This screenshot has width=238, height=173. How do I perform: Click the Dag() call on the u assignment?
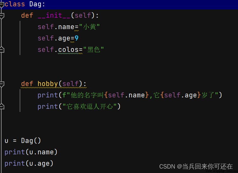coord(31,141)
